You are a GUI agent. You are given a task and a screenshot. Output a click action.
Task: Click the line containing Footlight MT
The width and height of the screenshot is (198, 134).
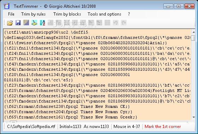tap(97, 91)
